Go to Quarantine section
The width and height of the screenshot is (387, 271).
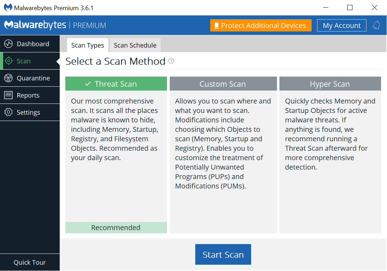[30, 78]
